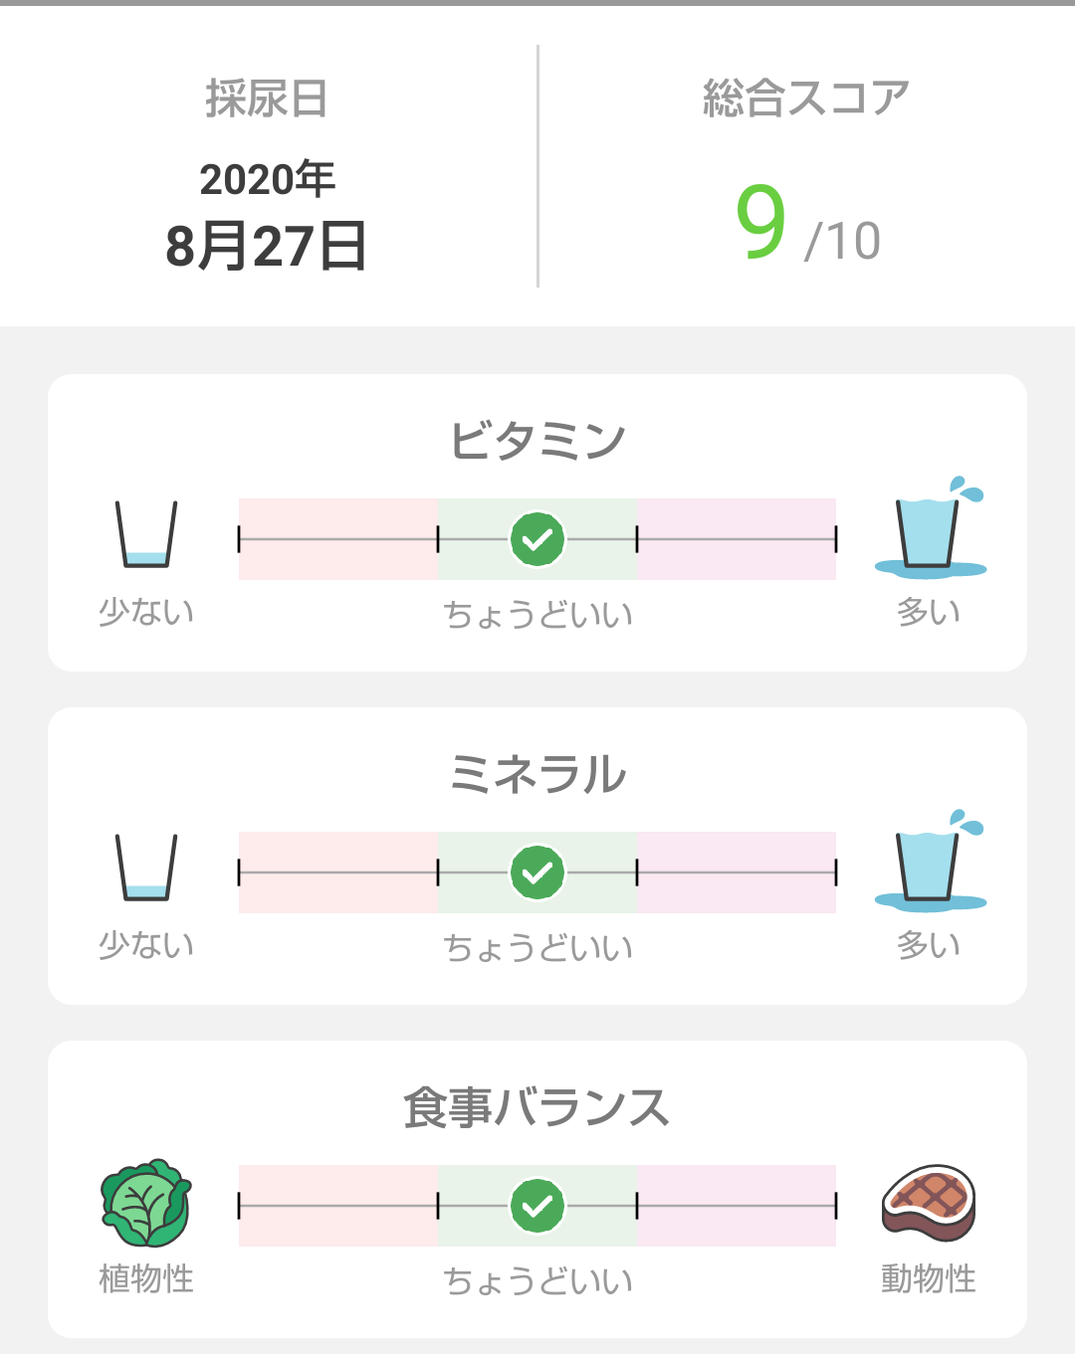Tap the steak 動物性 icon
Image resolution: width=1075 pixels, height=1354 pixels.
pyautogui.click(x=929, y=1203)
